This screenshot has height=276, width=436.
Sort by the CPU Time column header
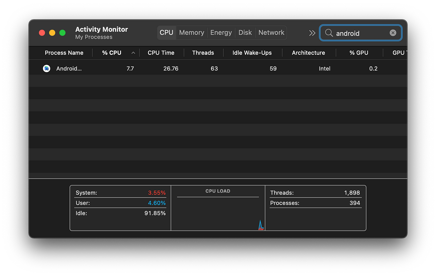161,53
